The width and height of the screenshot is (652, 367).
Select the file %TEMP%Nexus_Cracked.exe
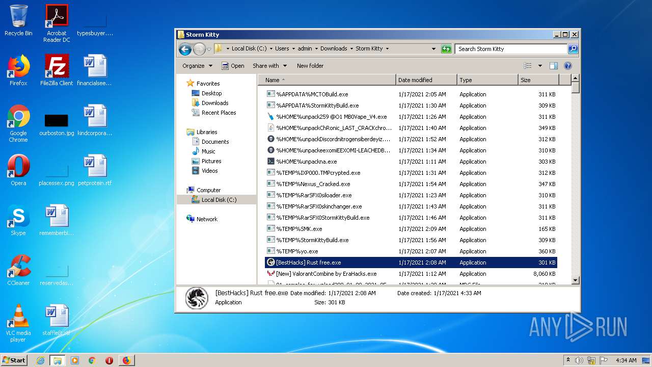(411, 184)
